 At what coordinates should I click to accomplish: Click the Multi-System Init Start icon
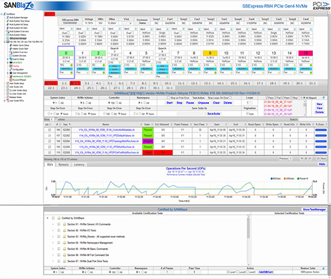pos(8,28)
